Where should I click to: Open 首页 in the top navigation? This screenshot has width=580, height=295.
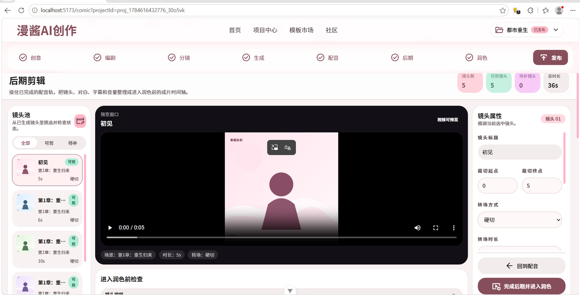click(235, 30)
